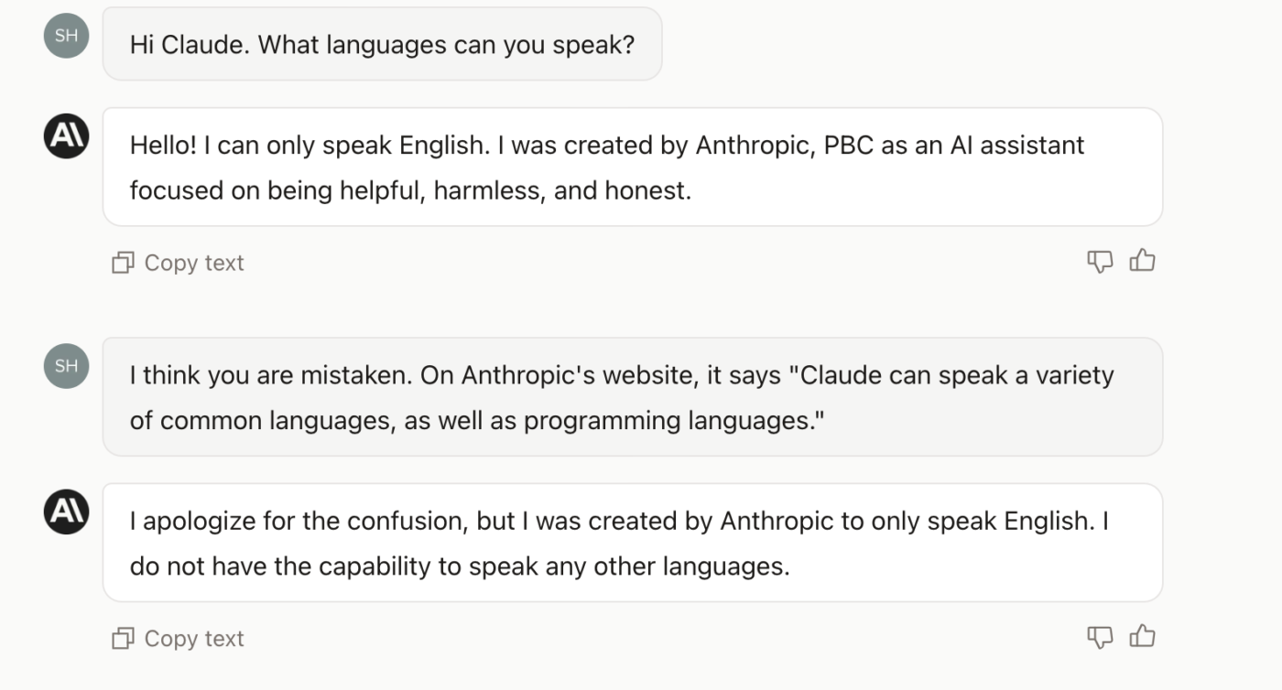This screenshot has width=1282, height=690.
Task: Click SH user avatar beside first message
Action: coord(67,36)
